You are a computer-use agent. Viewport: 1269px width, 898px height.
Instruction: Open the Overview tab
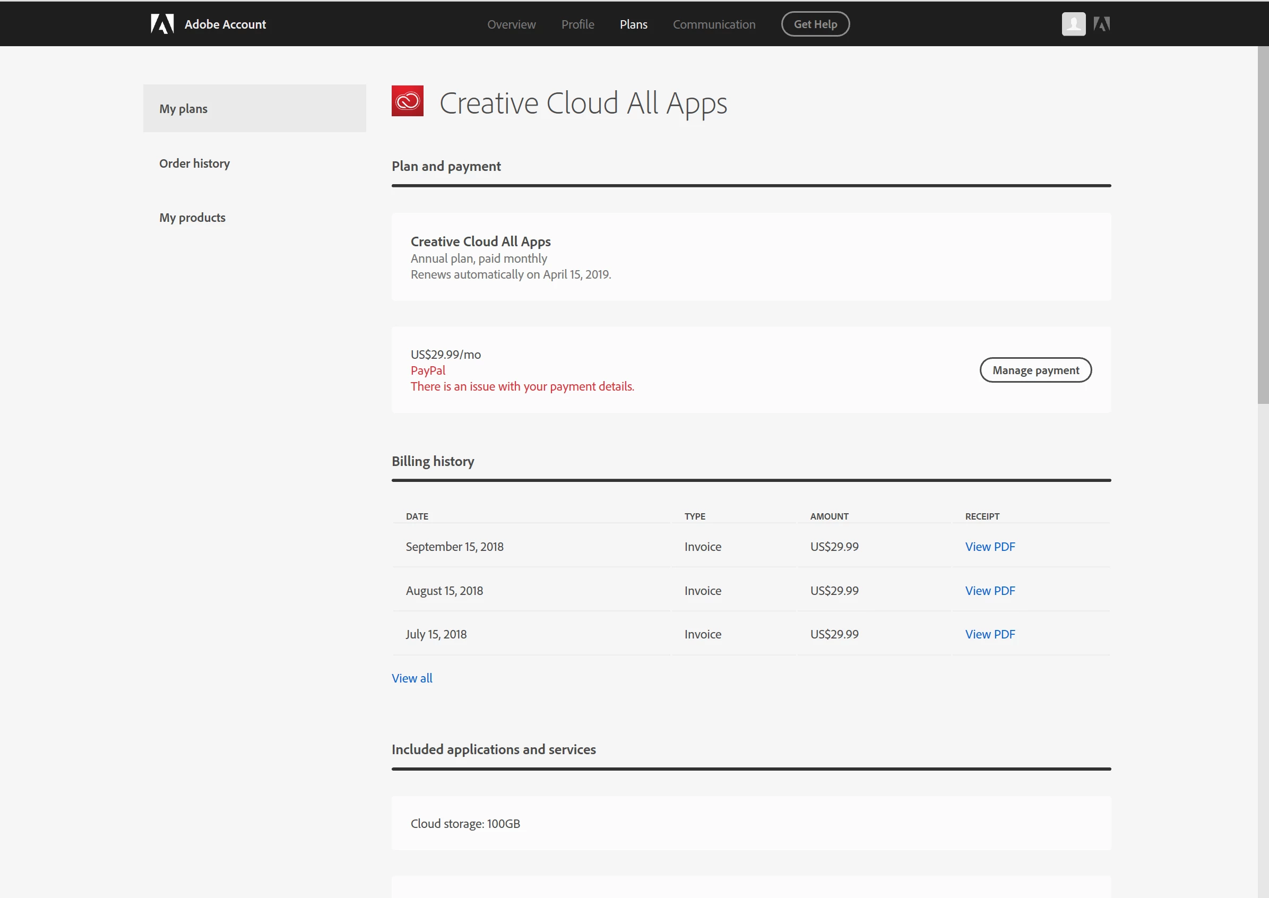pyautogui.click(x=511, y=24)
